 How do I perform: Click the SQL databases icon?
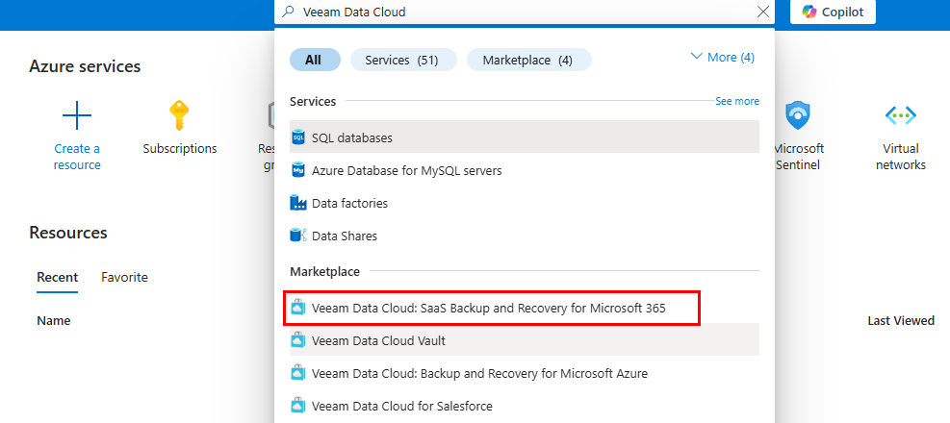(297, 137)
